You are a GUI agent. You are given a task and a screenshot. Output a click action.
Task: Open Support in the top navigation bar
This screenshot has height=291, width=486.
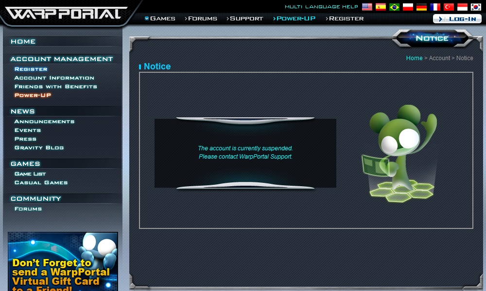(x=245, y=18)
